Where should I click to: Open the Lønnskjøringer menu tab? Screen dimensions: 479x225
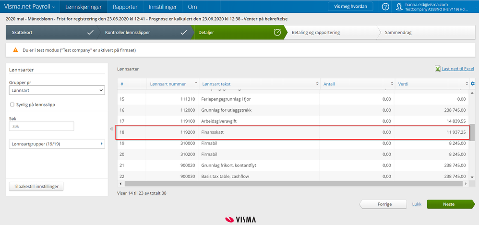coord(84,7)
